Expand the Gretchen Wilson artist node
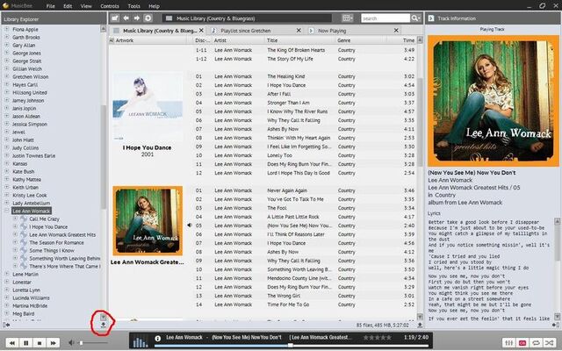562x351 pixels. [6, 76]
